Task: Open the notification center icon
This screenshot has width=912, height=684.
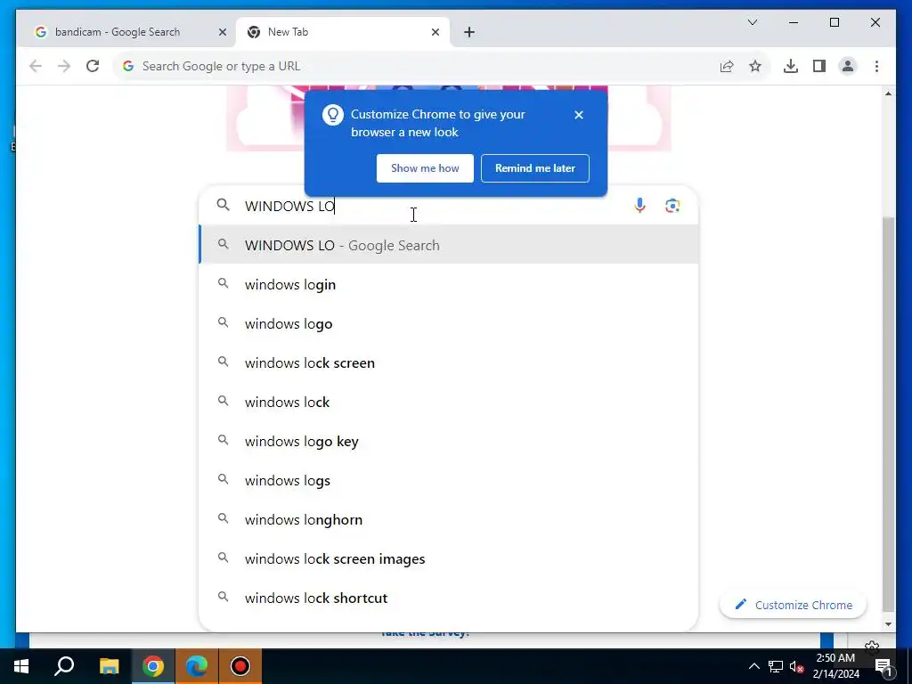Action: (883, 666)
